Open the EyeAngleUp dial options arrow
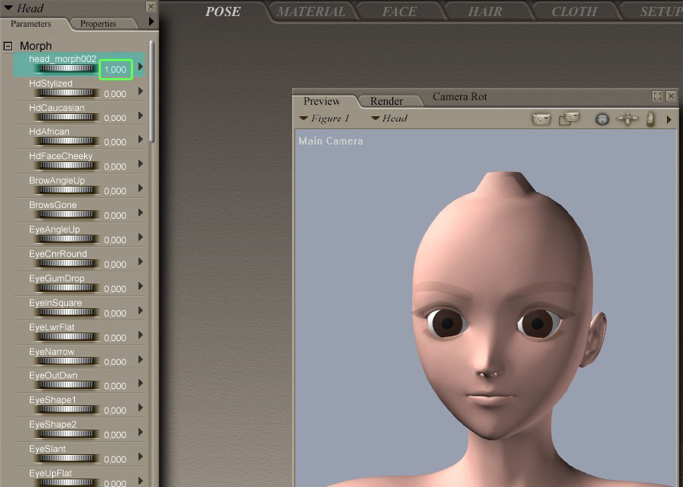 click(140, 236)
